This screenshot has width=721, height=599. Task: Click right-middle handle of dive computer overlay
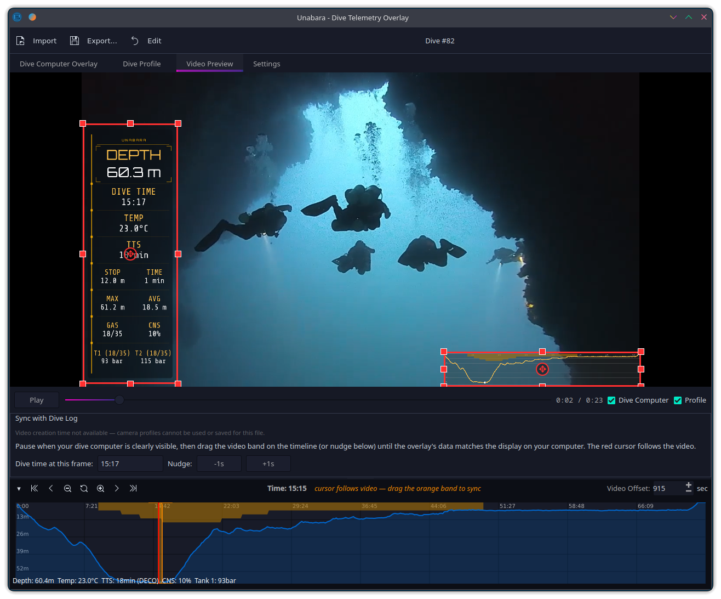coord(178,254)
